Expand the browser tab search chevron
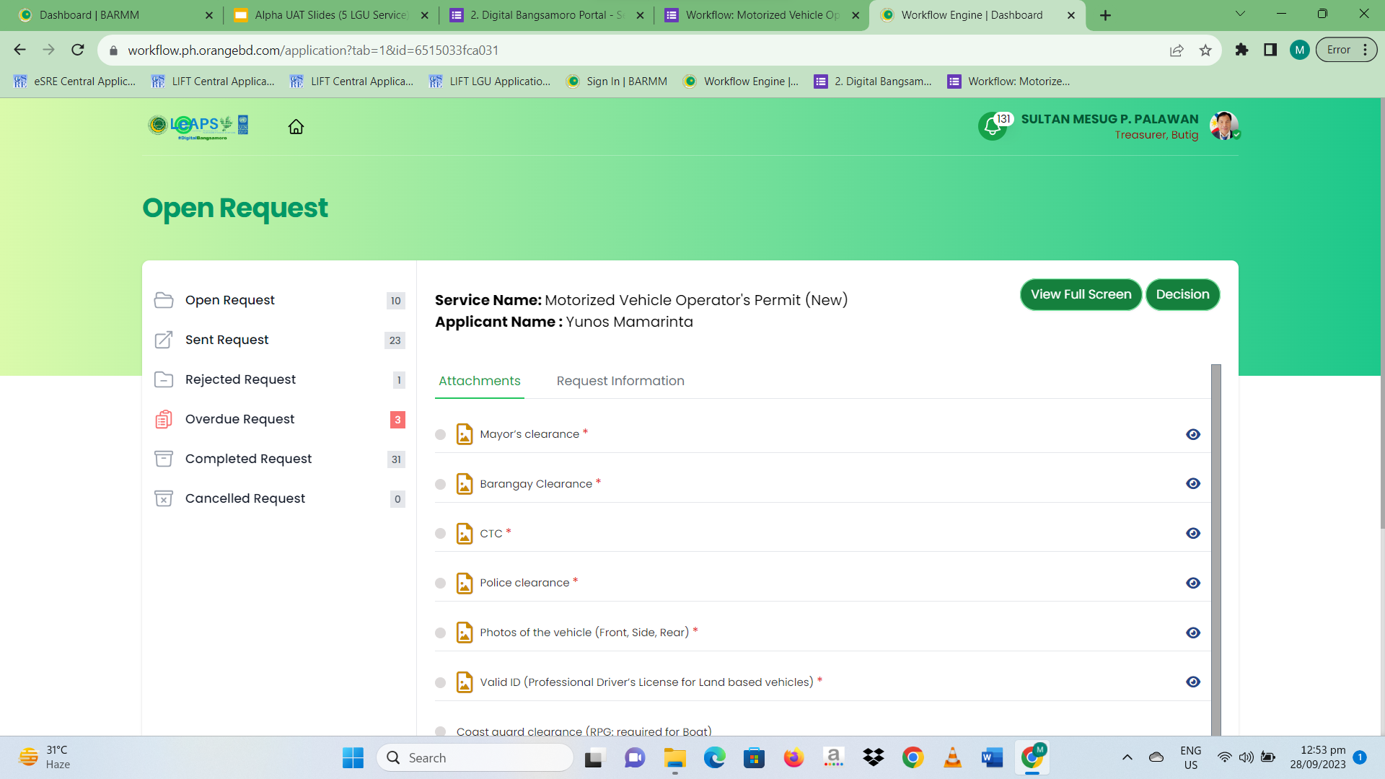 1240,14
